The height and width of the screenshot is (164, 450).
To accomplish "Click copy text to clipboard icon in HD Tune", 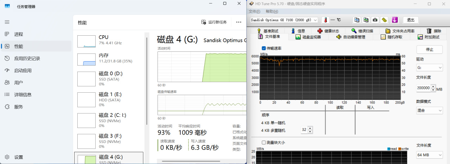I will [357, 20].
